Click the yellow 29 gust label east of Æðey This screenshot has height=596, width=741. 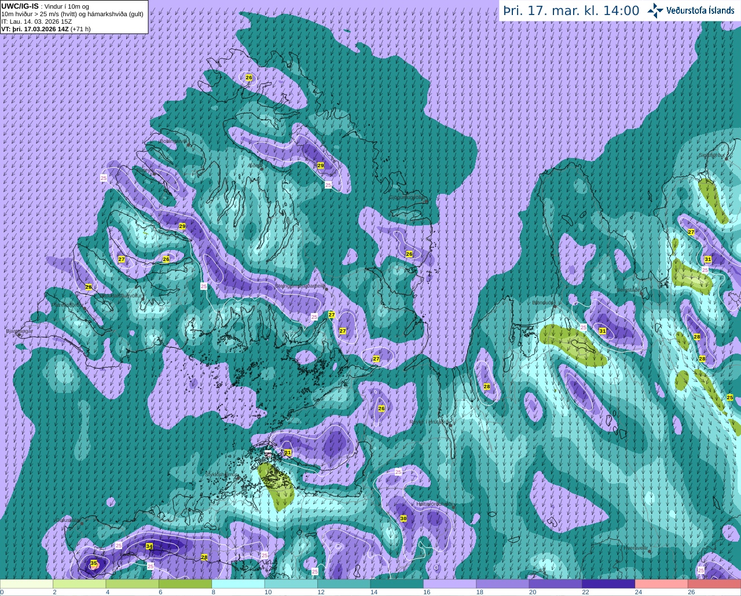(x=321, y=165)
